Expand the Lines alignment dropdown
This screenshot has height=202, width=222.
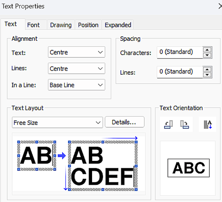(x=77, y=69)
